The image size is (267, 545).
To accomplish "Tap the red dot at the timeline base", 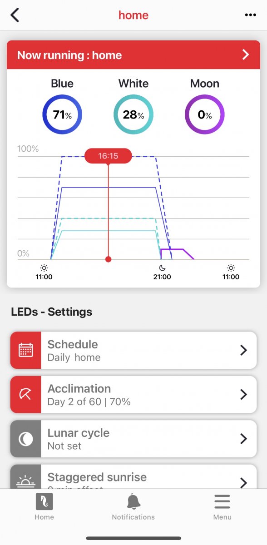I will pyautogui.click(x=108, y=259).
